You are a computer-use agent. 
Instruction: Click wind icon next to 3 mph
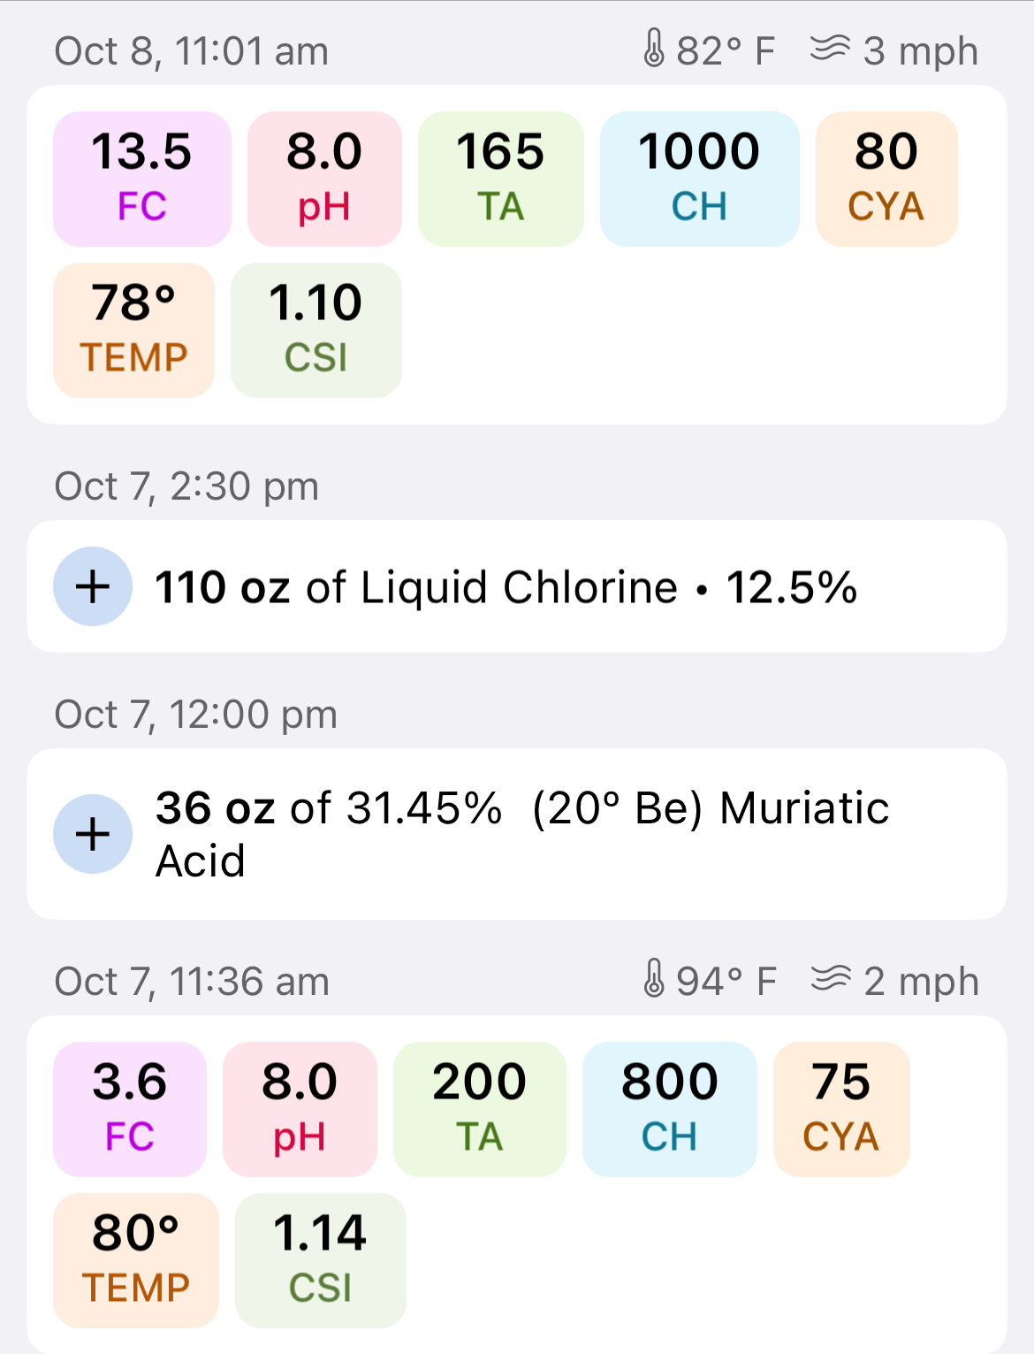point(830,48)
